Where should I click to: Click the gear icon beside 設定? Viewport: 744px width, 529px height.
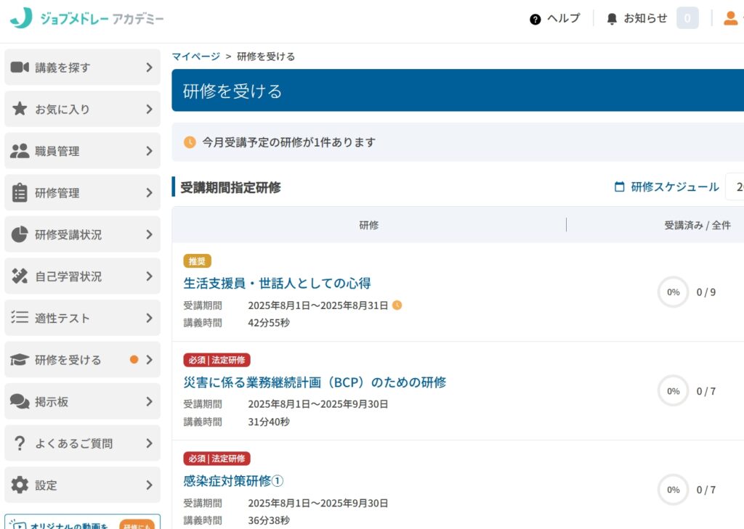coord(20,485)
